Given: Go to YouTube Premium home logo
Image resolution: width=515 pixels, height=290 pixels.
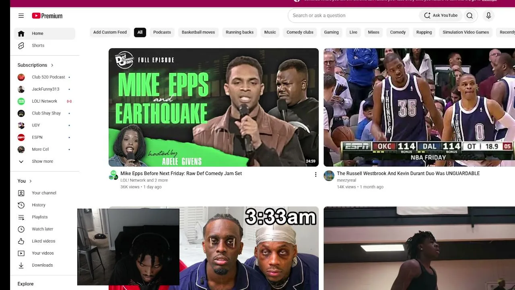Looking at the screenshot, I should tap(47, 16).
